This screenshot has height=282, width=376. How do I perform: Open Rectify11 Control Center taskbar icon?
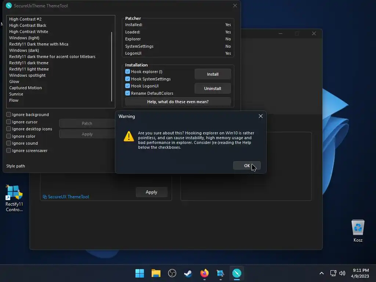220,273
